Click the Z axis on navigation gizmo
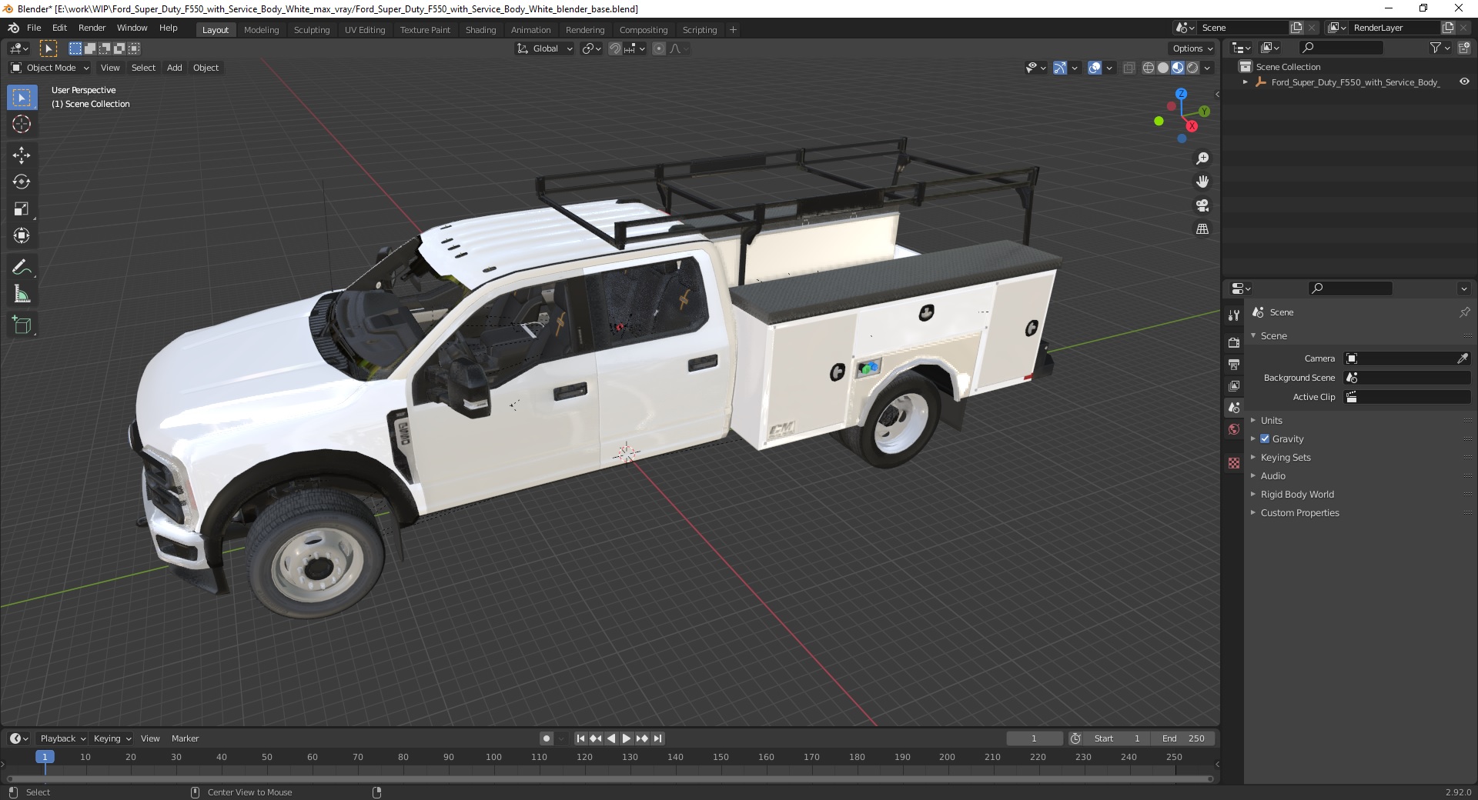1478x800 pixels. (1181, 94)
